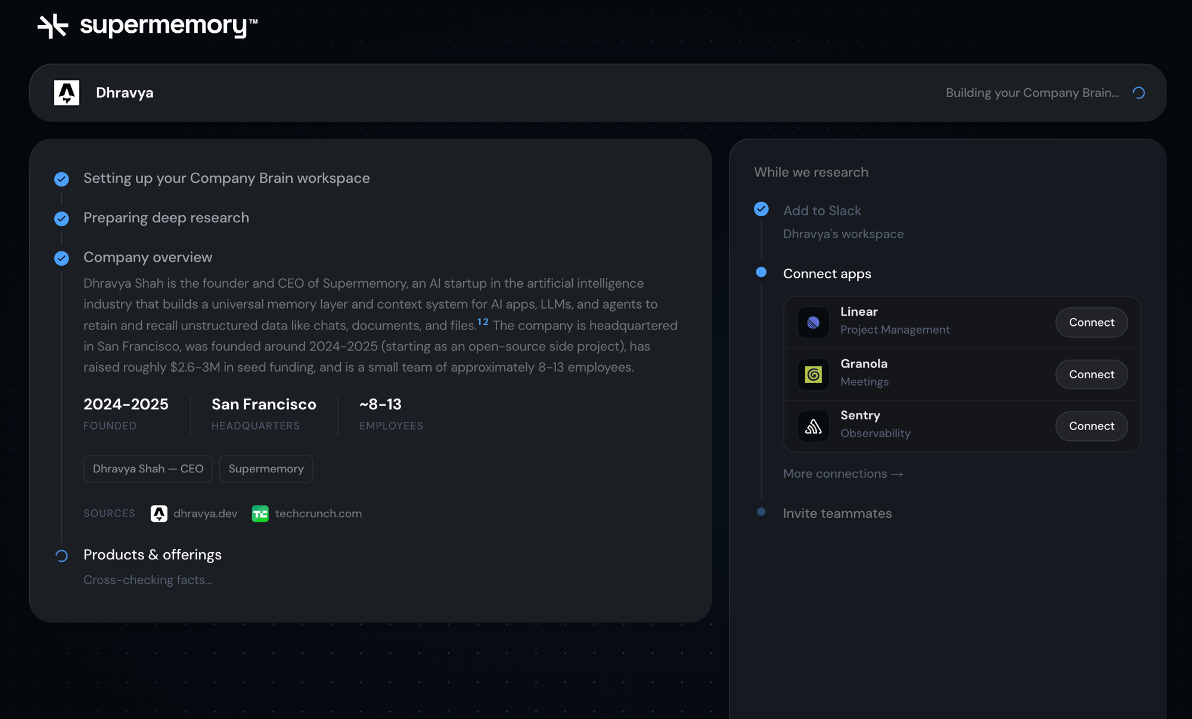Viewport: 1192px width, 719px height.
Task: Connect the Granola app
Action: (1091, 374)
